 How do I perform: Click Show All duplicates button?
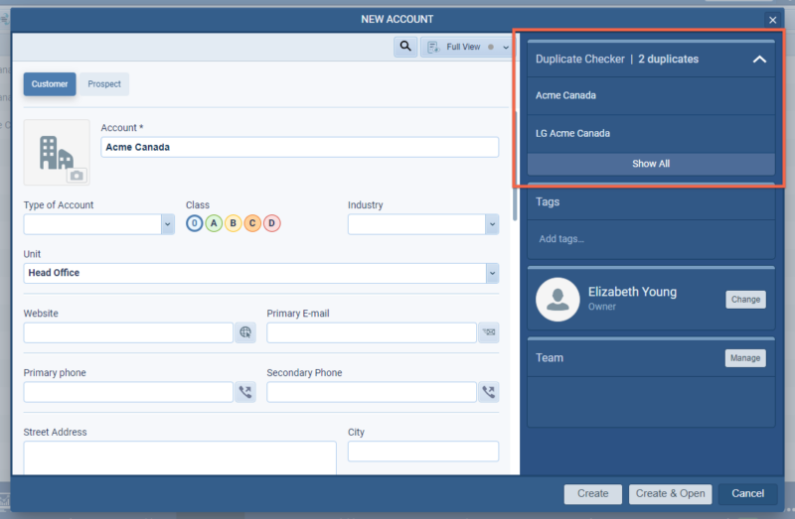coord(651,164)
